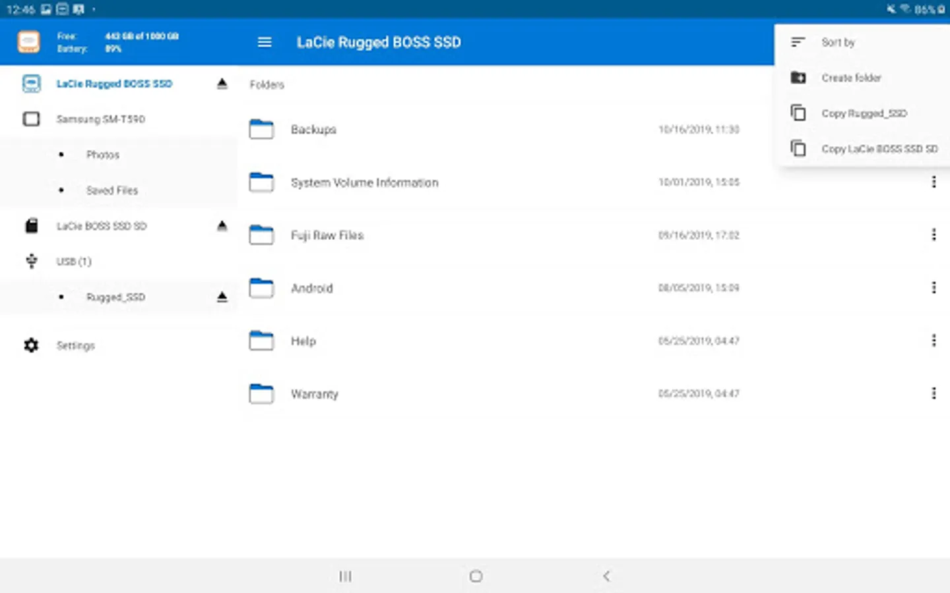Open options for the Warranty folder
Screen dimensions: 950x593
pos(934,393)
